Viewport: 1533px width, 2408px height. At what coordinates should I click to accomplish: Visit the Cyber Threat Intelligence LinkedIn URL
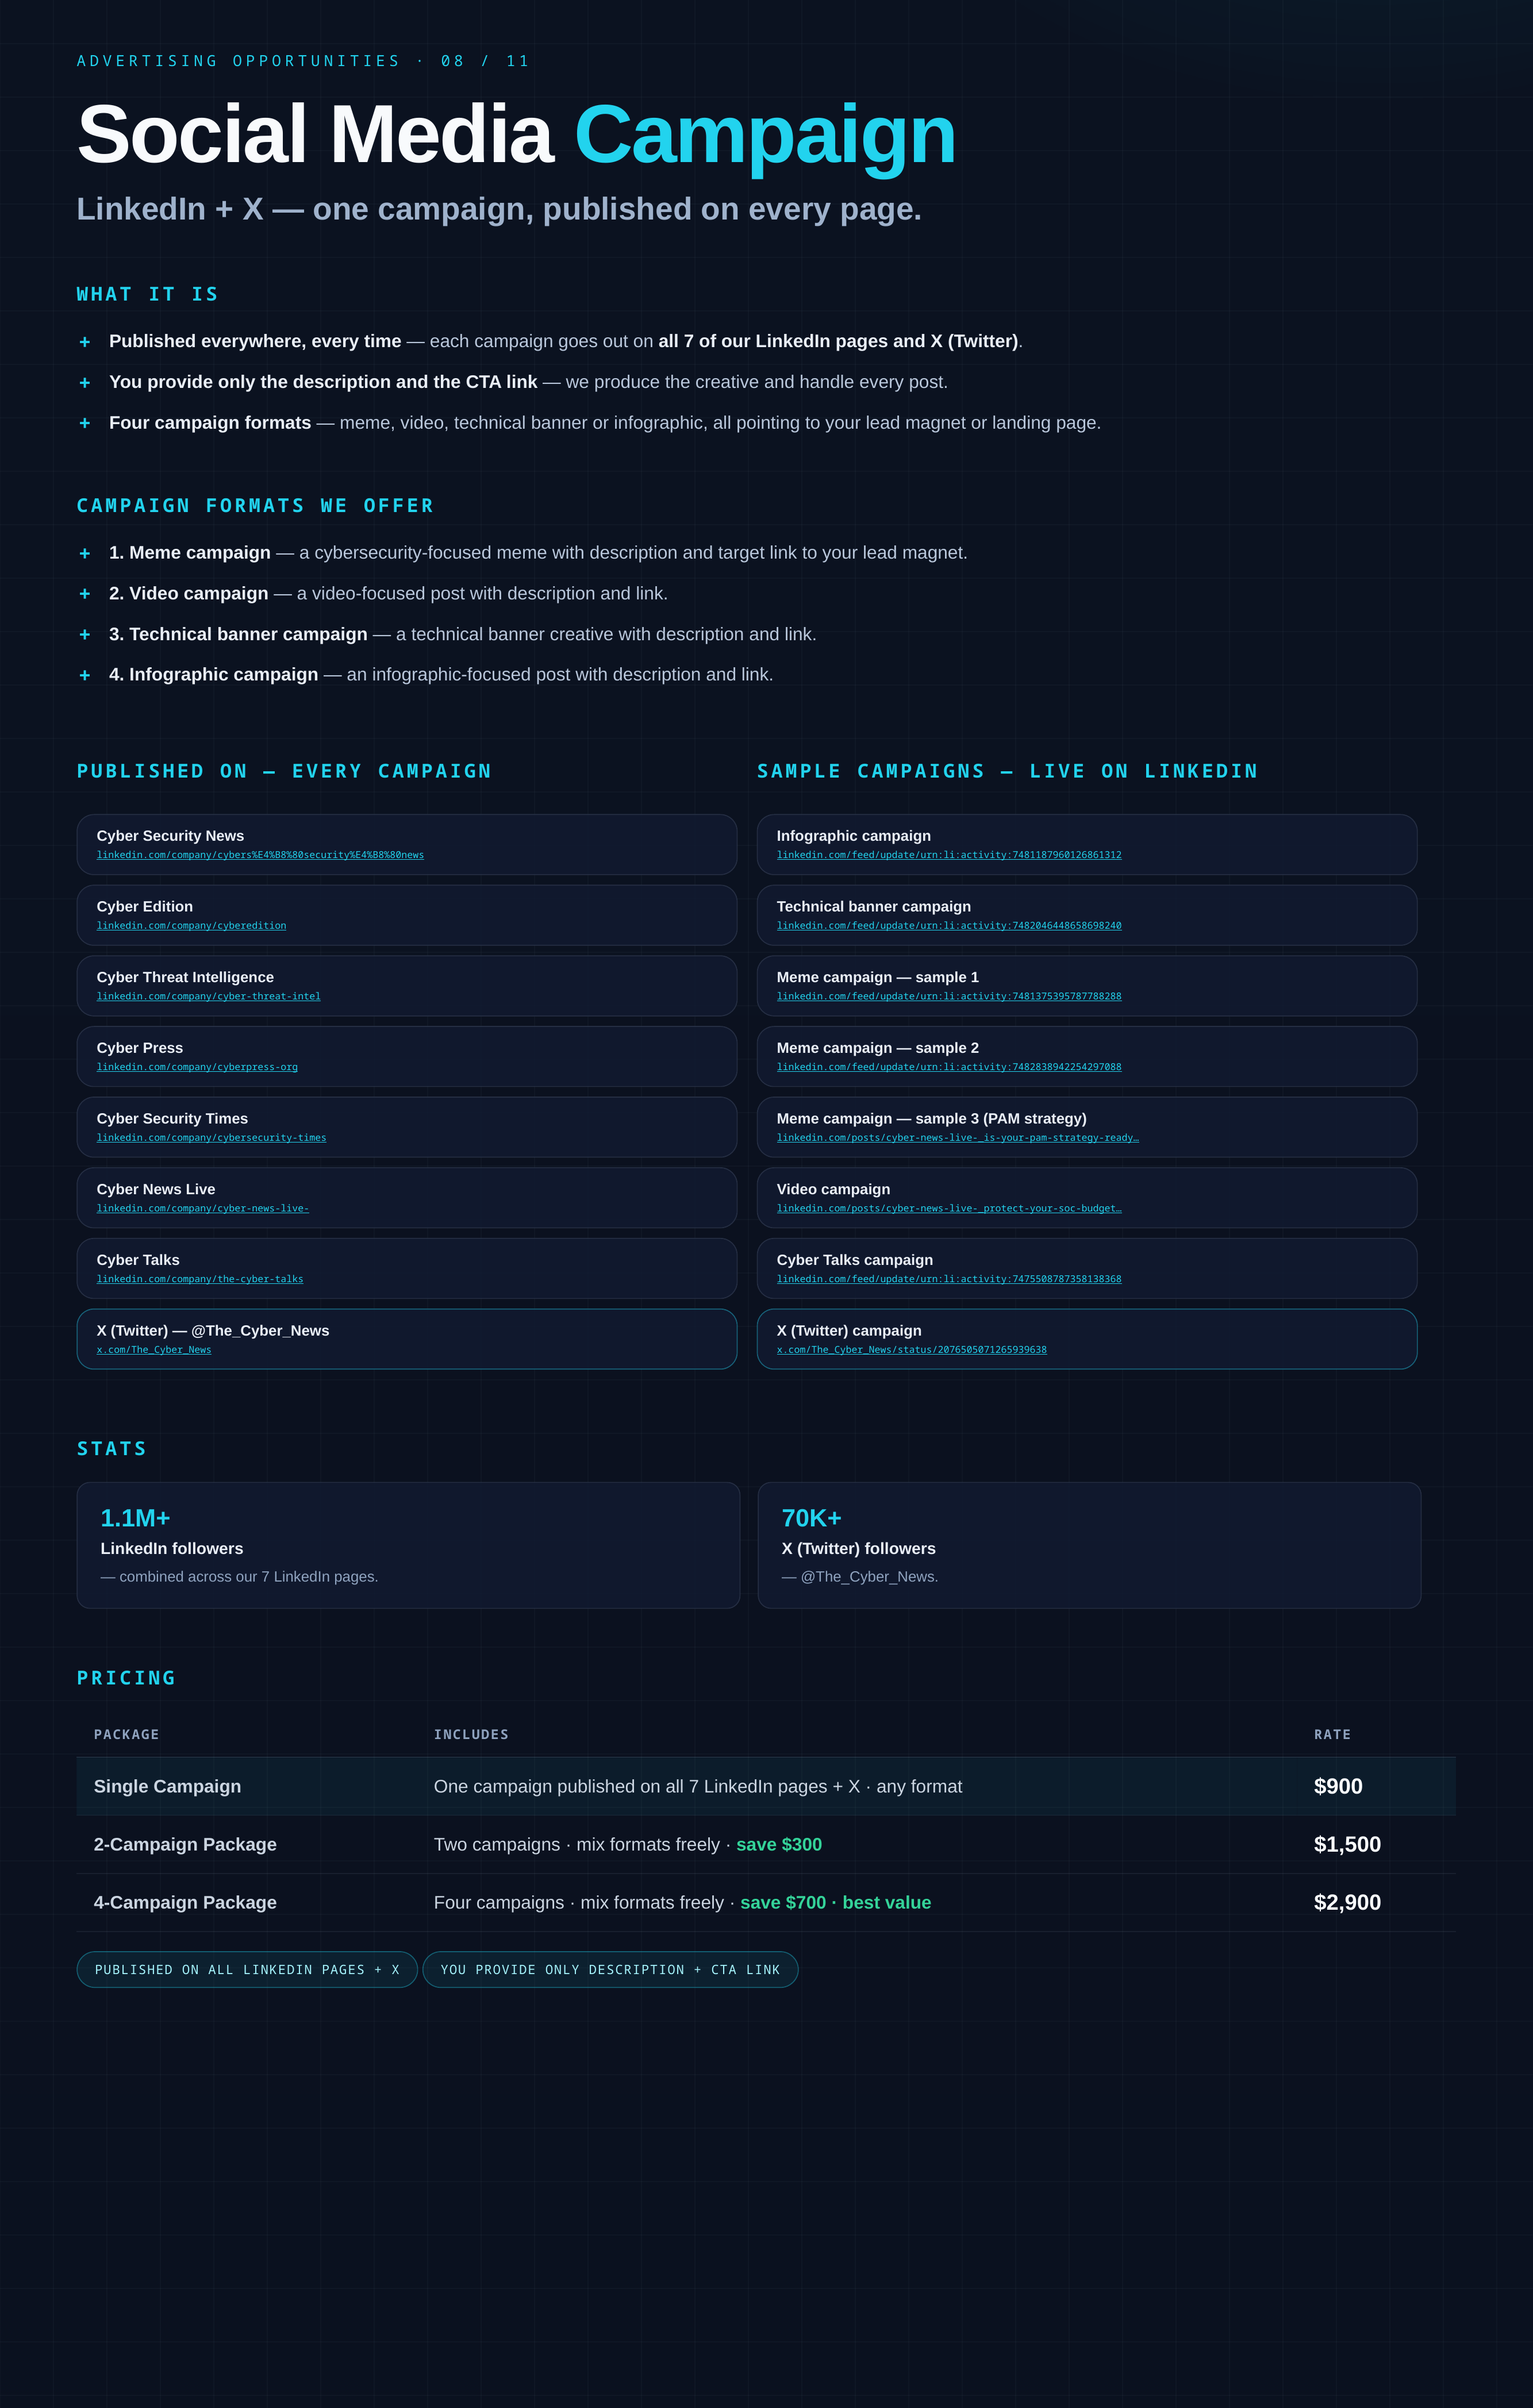pyautogui.click(x=208, y=997)
